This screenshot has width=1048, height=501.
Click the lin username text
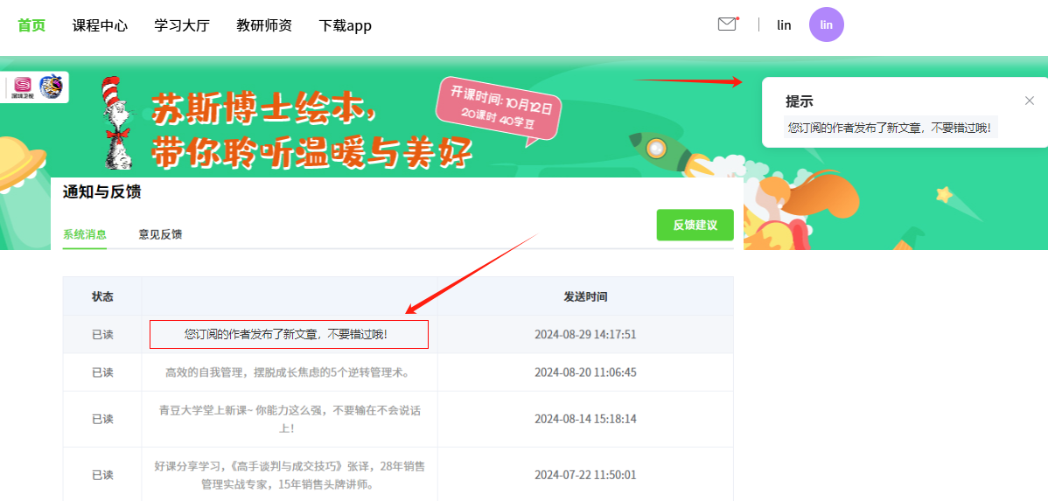[784, 25]
